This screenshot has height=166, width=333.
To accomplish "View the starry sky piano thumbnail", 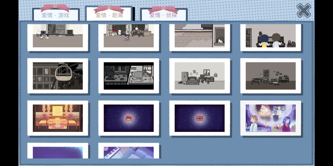I will (x=129, y=118).
